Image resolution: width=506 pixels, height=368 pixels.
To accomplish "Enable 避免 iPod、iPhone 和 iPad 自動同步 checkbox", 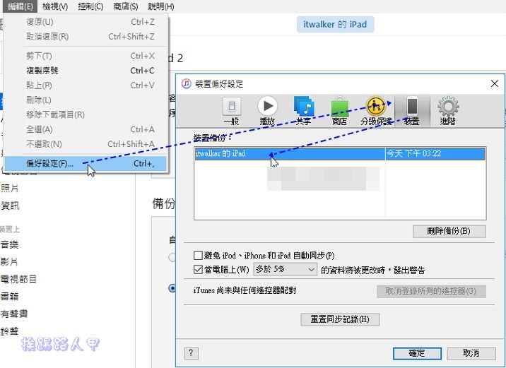I will [x=198, y=256].
